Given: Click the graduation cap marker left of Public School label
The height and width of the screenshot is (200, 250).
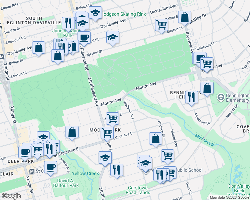Looking at the screenshot, I should tap(145, 163).
